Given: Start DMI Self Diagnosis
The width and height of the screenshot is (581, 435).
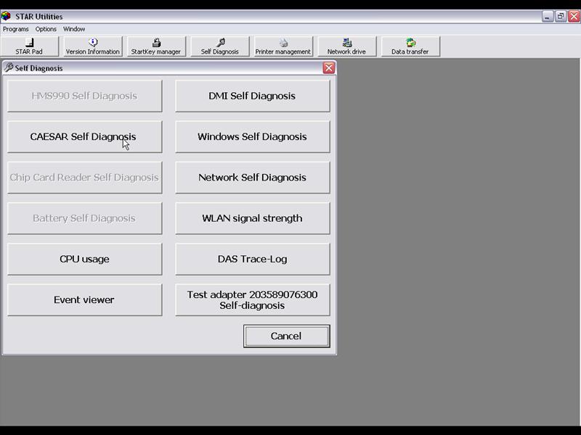Looking at the screenshot, I should pyautogui.click(x=252, y=96).
